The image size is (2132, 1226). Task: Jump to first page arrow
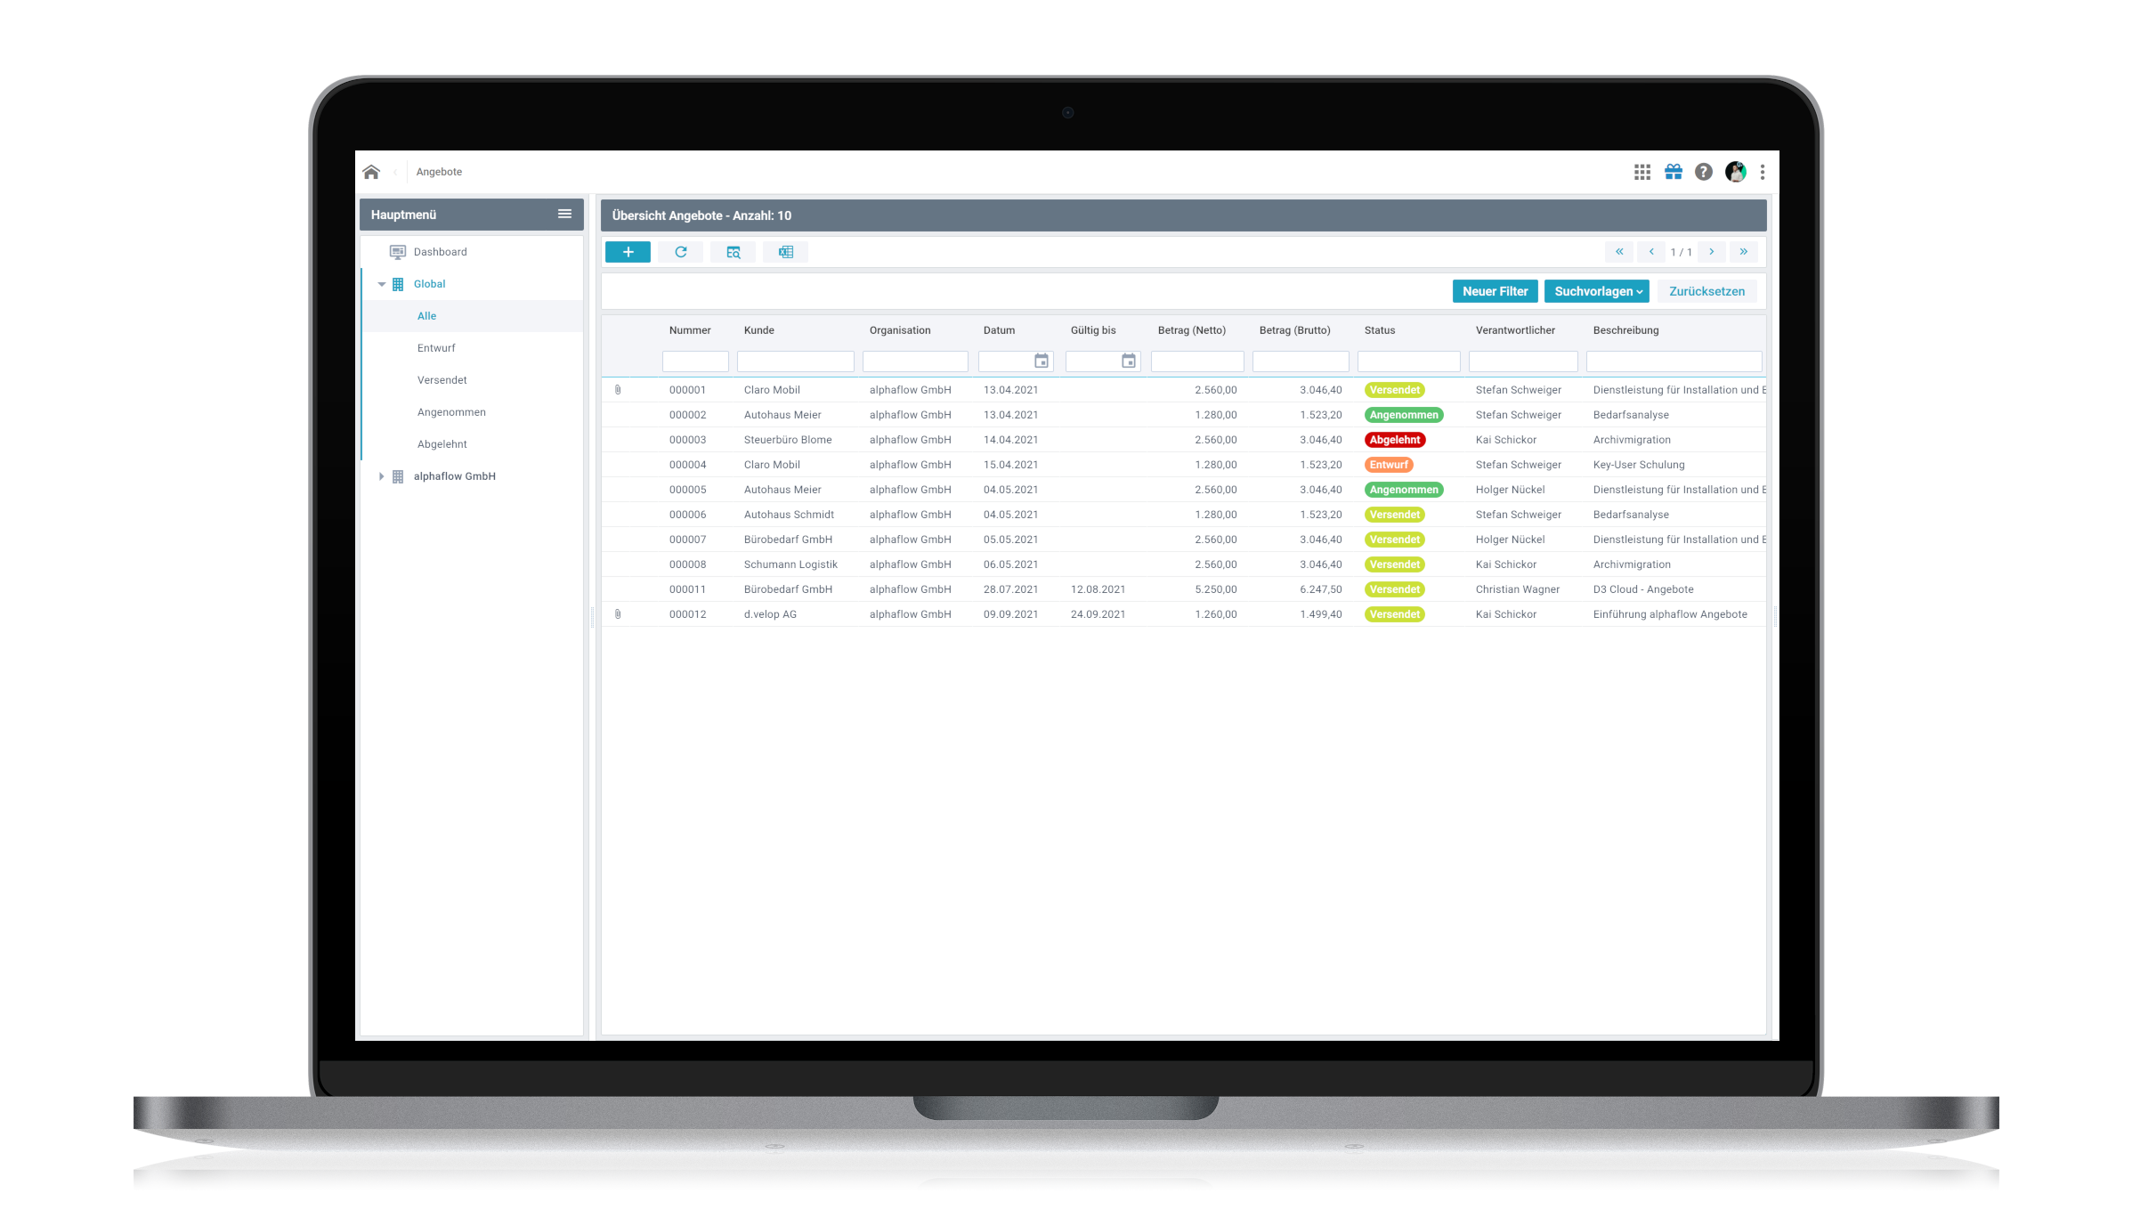click(1620, 252)
